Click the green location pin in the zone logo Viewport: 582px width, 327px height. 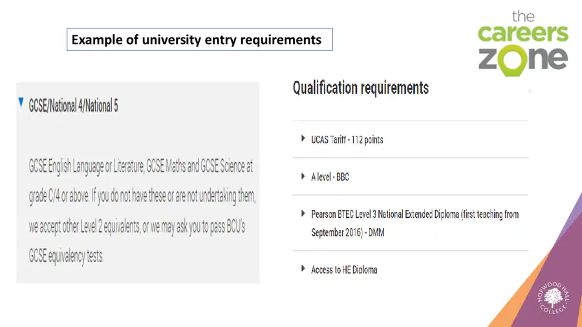512,61
